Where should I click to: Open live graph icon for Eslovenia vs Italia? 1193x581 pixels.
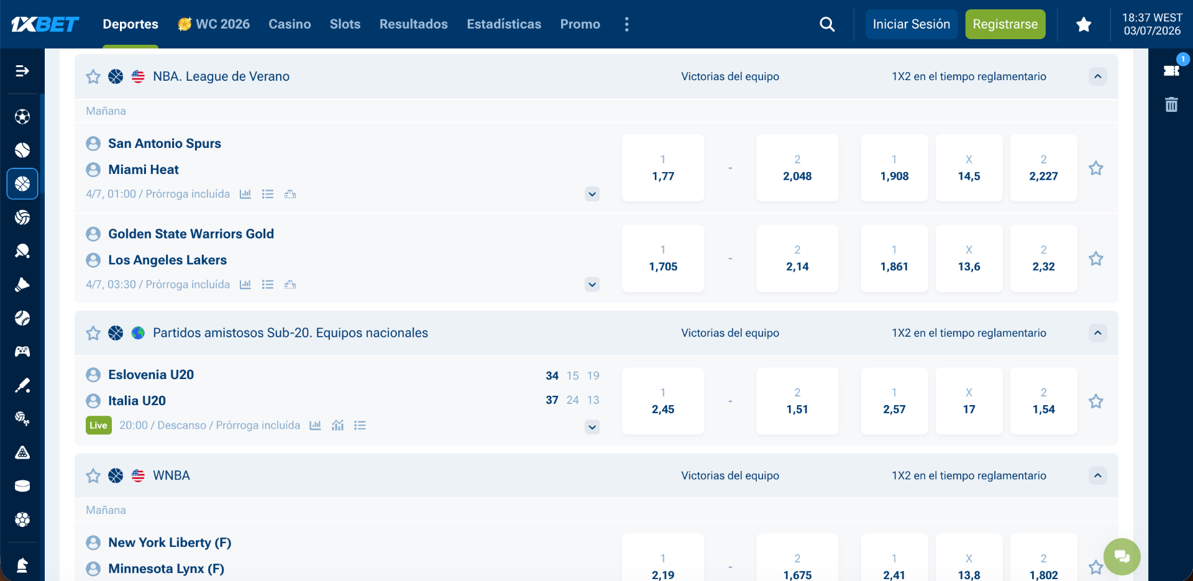(337, 425)
